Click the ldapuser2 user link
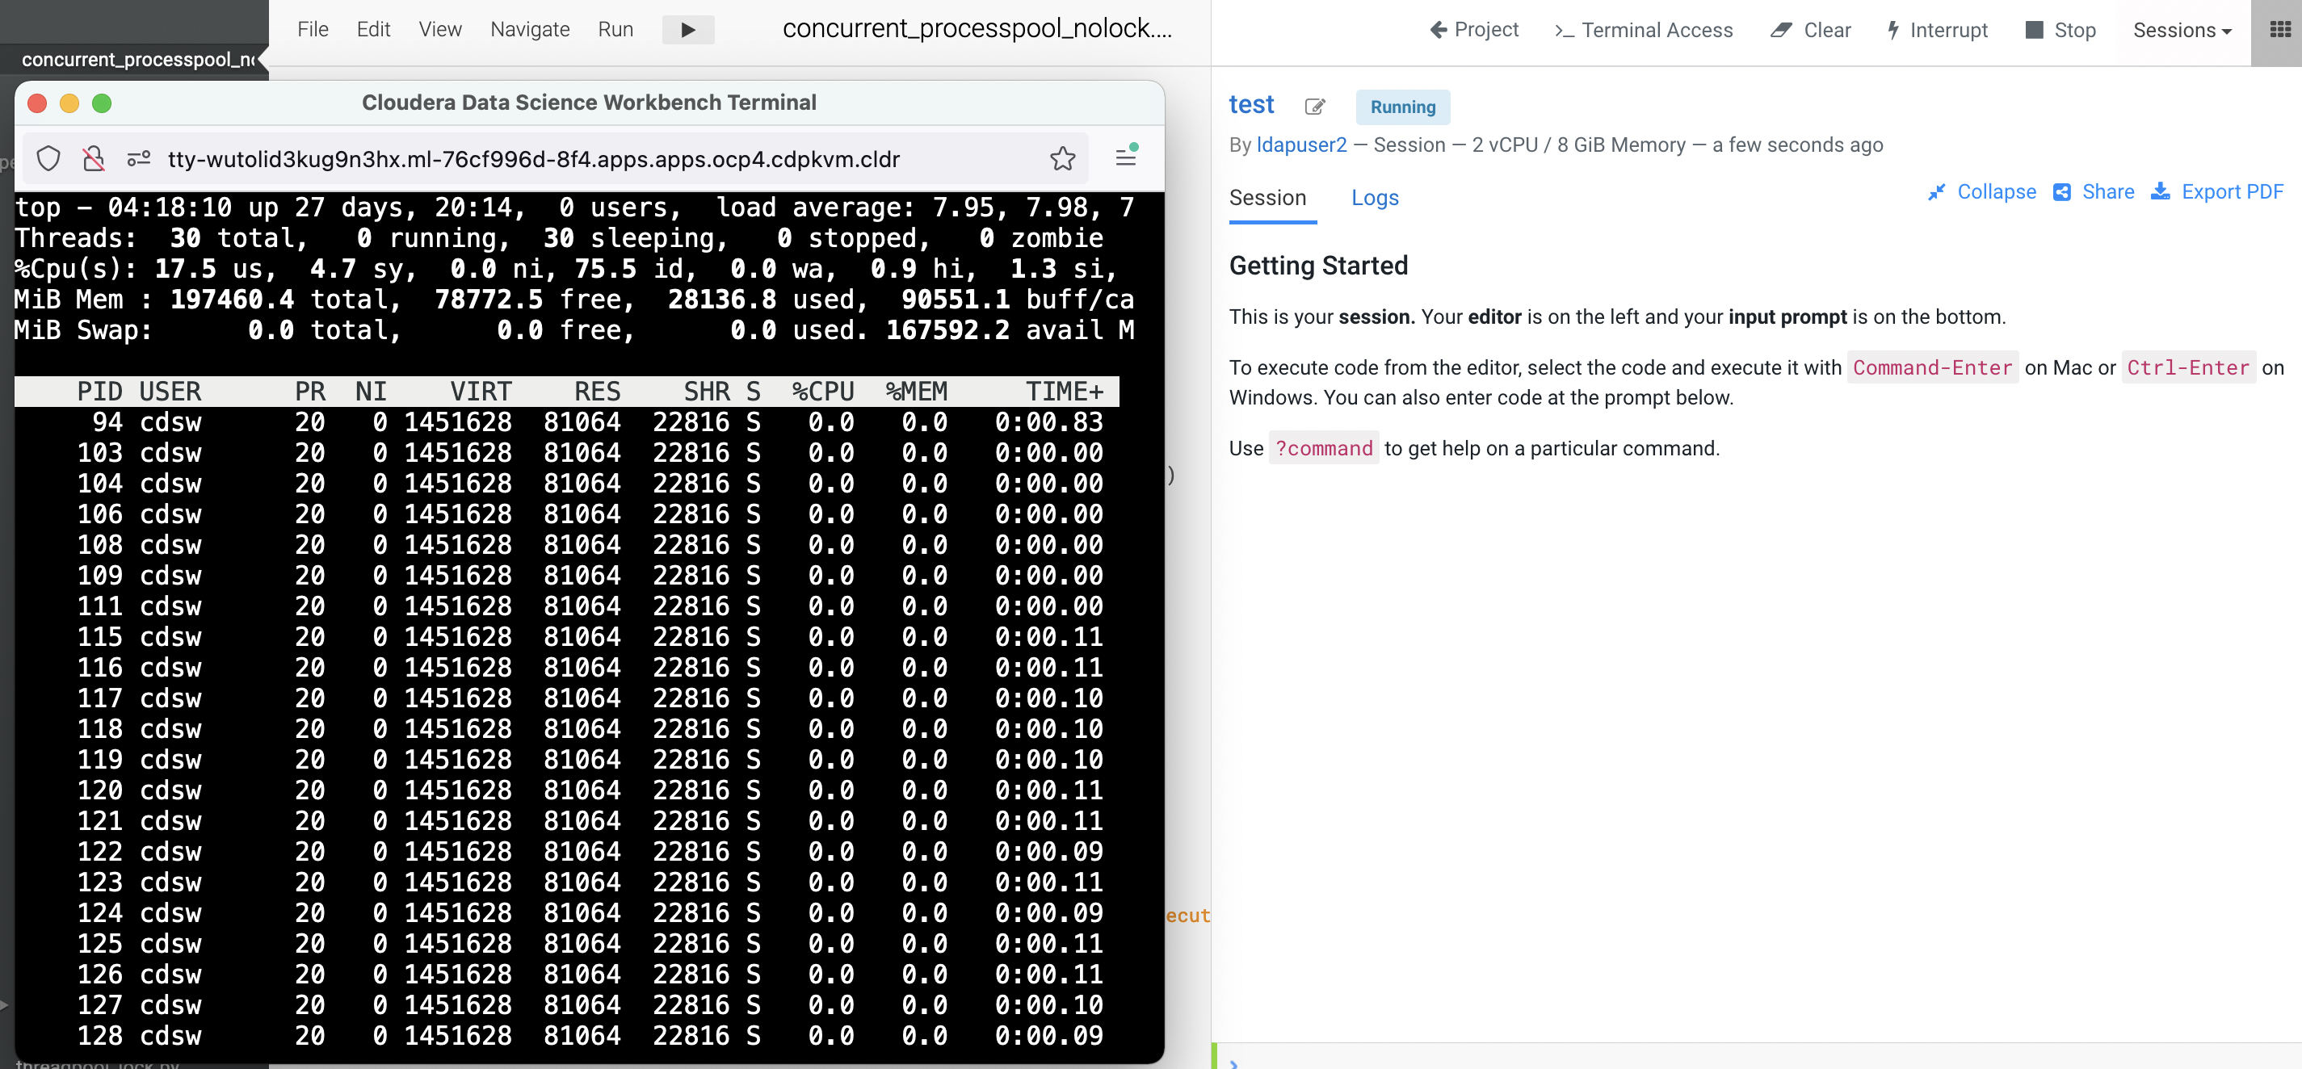The image size is (2302, 1069). tap(1300, 145)
